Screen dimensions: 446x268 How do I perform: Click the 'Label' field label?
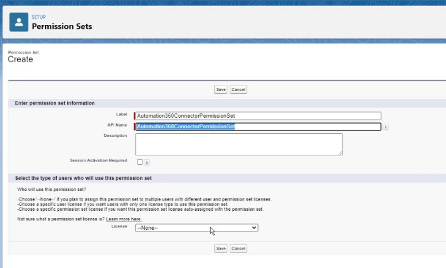pyautogui.click(x=121, y=114)
